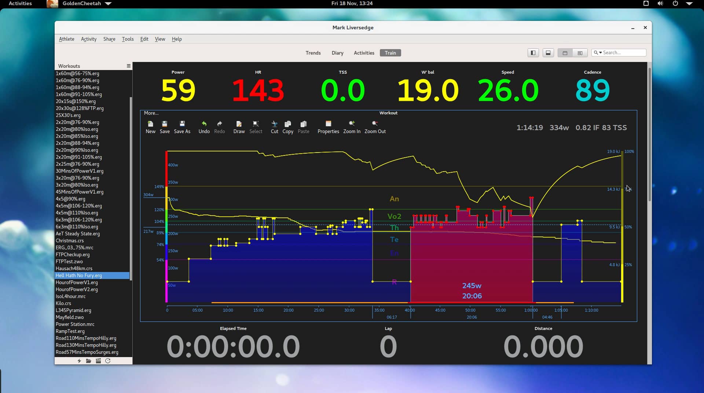Open the GoldenCheetah app menu dropdown
Screen dimensions: 704x393
coord(108,3)
